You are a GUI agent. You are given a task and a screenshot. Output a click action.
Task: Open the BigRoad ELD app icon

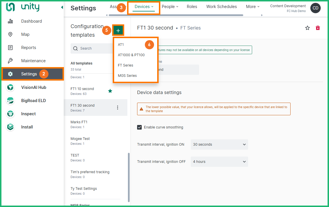[x=10, y=101]
